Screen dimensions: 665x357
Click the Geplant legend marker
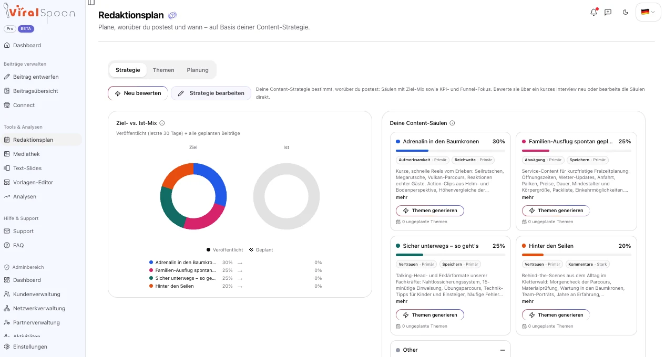251,250
